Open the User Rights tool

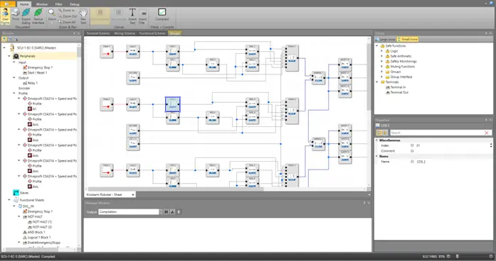click(6, 16)
